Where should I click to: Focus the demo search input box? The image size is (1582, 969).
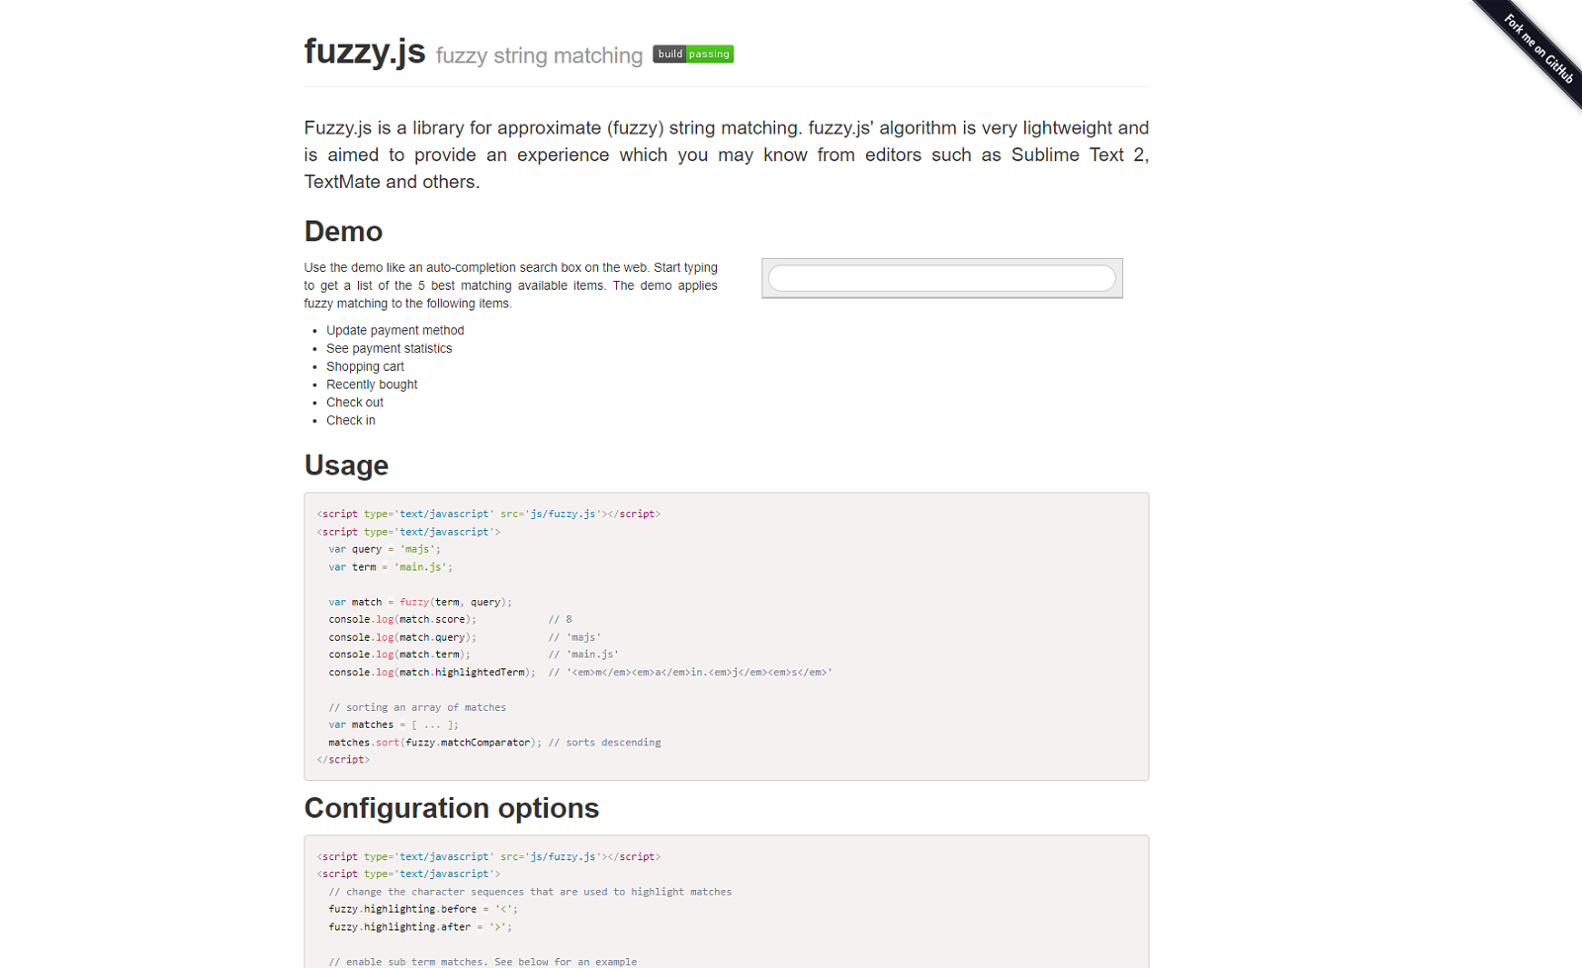coord(942,278)
